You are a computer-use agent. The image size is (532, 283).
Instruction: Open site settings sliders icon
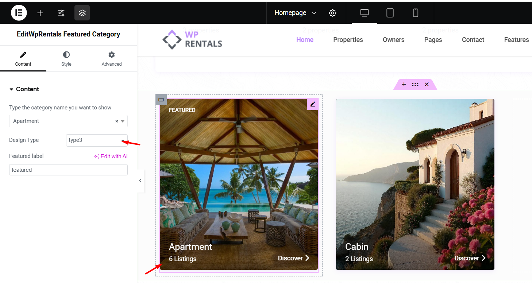(x=61, y=13)
